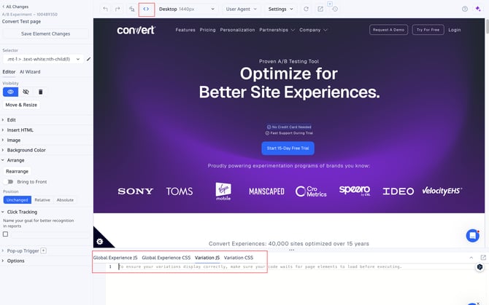489x305 pixels.
Task: Select Unchanged position option
Action: 18,200
